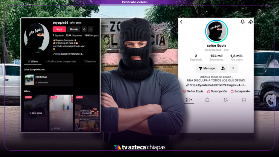Image resolution: width=279 pixels, height=157 pixels.
Task: Select the Videos tab
Action: pyautogui.click(x=32, y=61)
